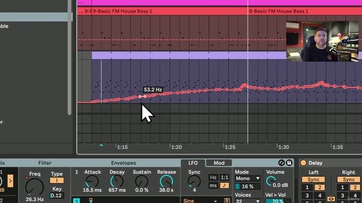The width and height of the screenshot is (362, 203).
Task: Click the 1:35 time ruler marker
Action: click(x=337, y=147)
